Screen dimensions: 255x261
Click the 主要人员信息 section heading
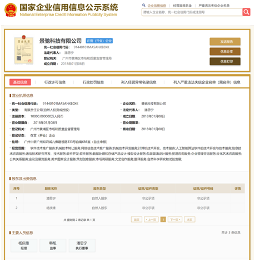[22, 233]
